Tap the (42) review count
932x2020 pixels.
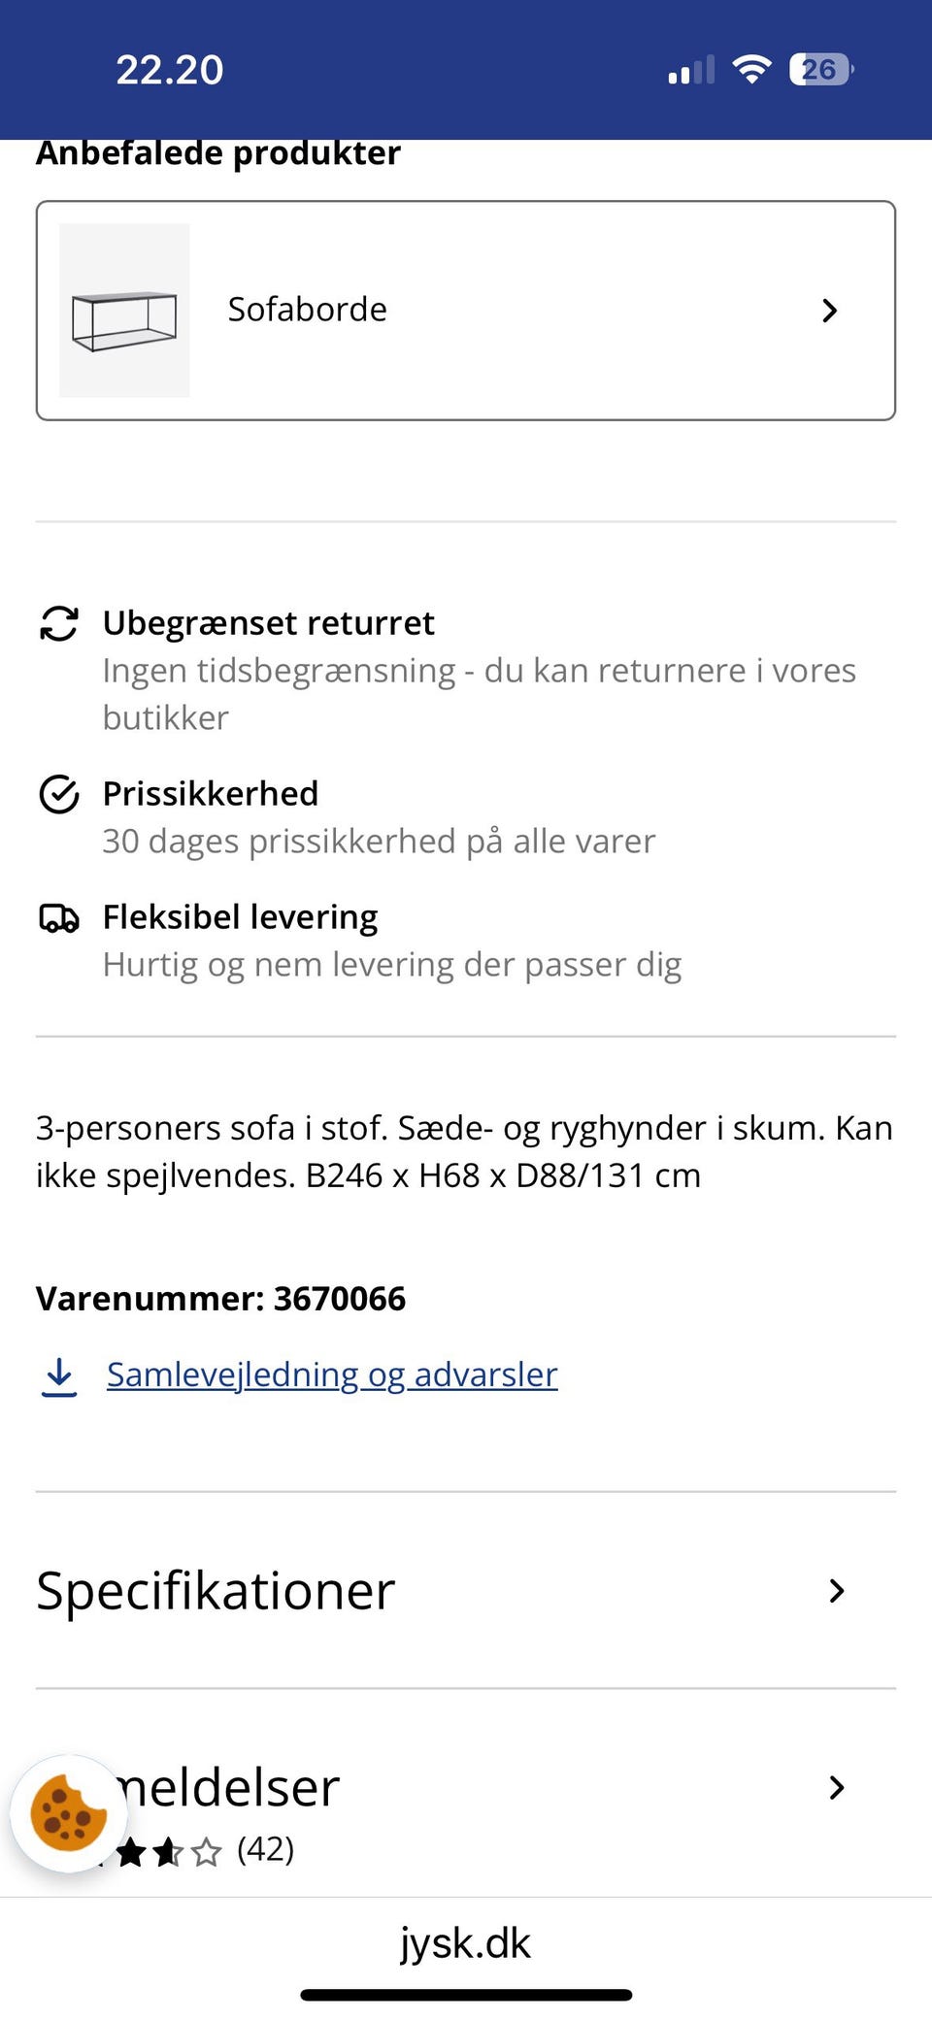[x=265, y=1849]
